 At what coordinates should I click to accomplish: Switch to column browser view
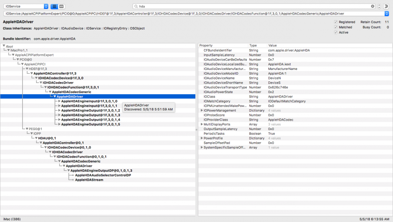click(61, 6)
